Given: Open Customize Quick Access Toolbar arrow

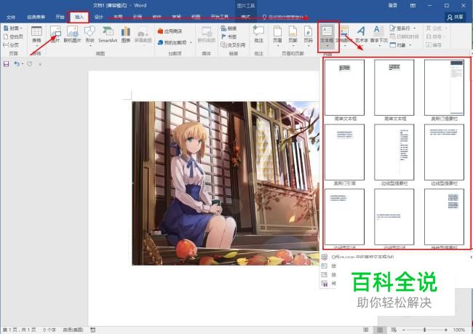Looking at the screenshot, I should tap(40, 64).
